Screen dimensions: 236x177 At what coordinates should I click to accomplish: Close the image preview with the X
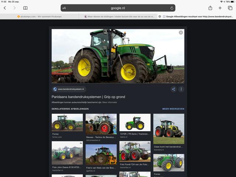(181, 33)
